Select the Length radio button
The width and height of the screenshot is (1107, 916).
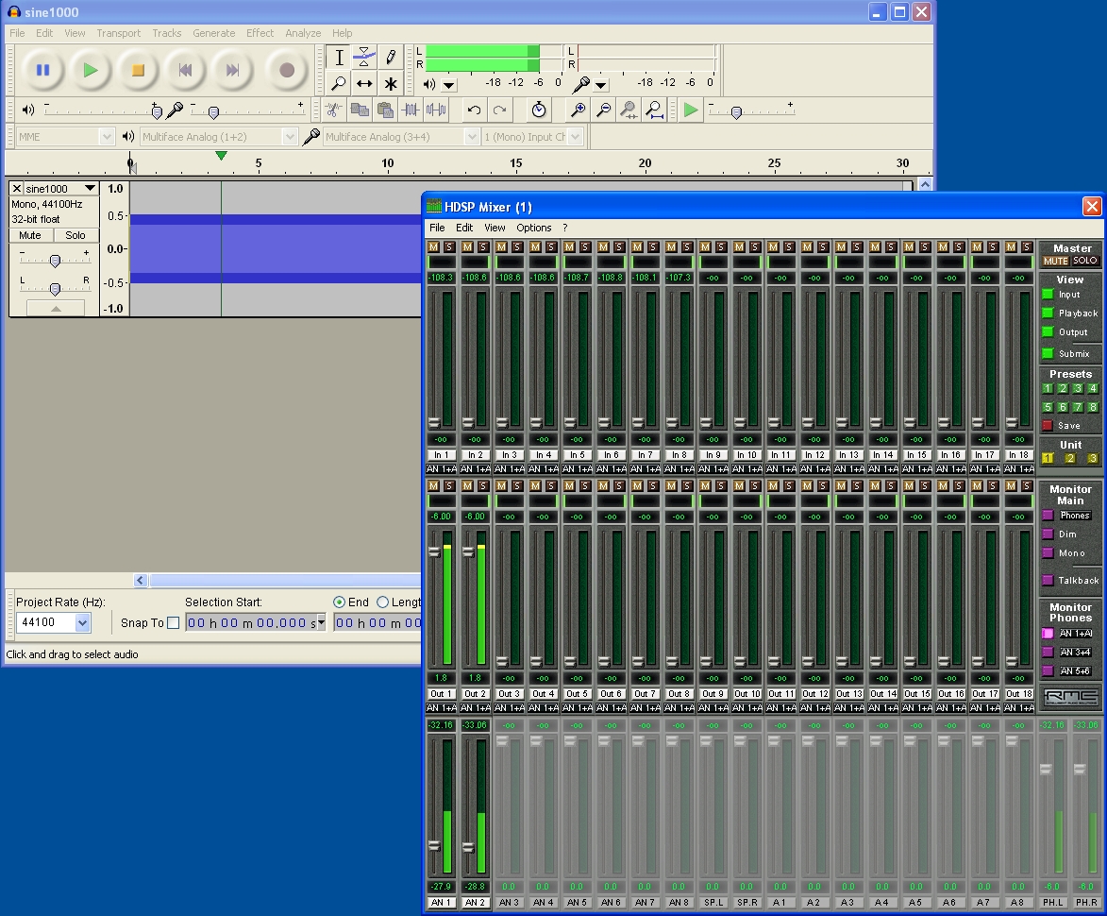[x=382, y=602]
